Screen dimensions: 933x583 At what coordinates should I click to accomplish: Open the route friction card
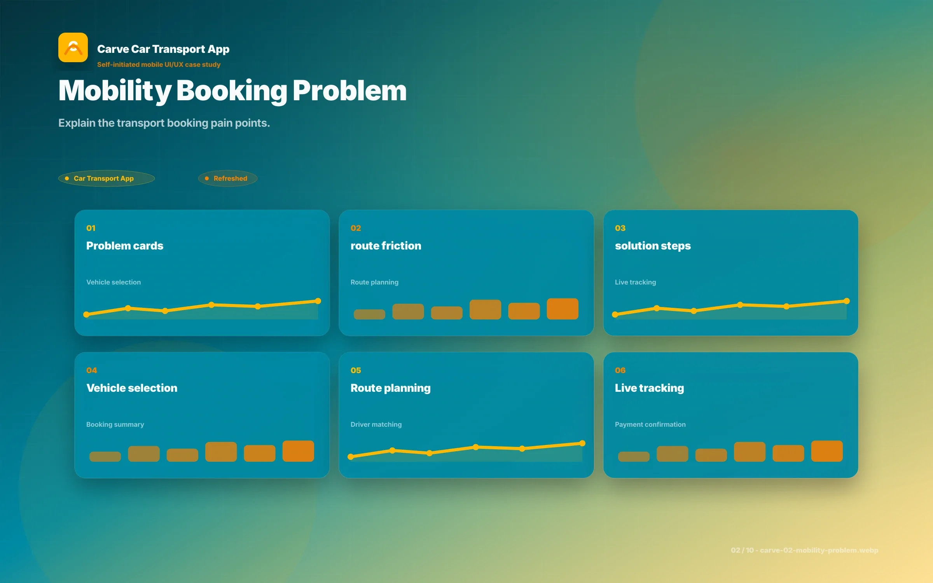[466, 273]
